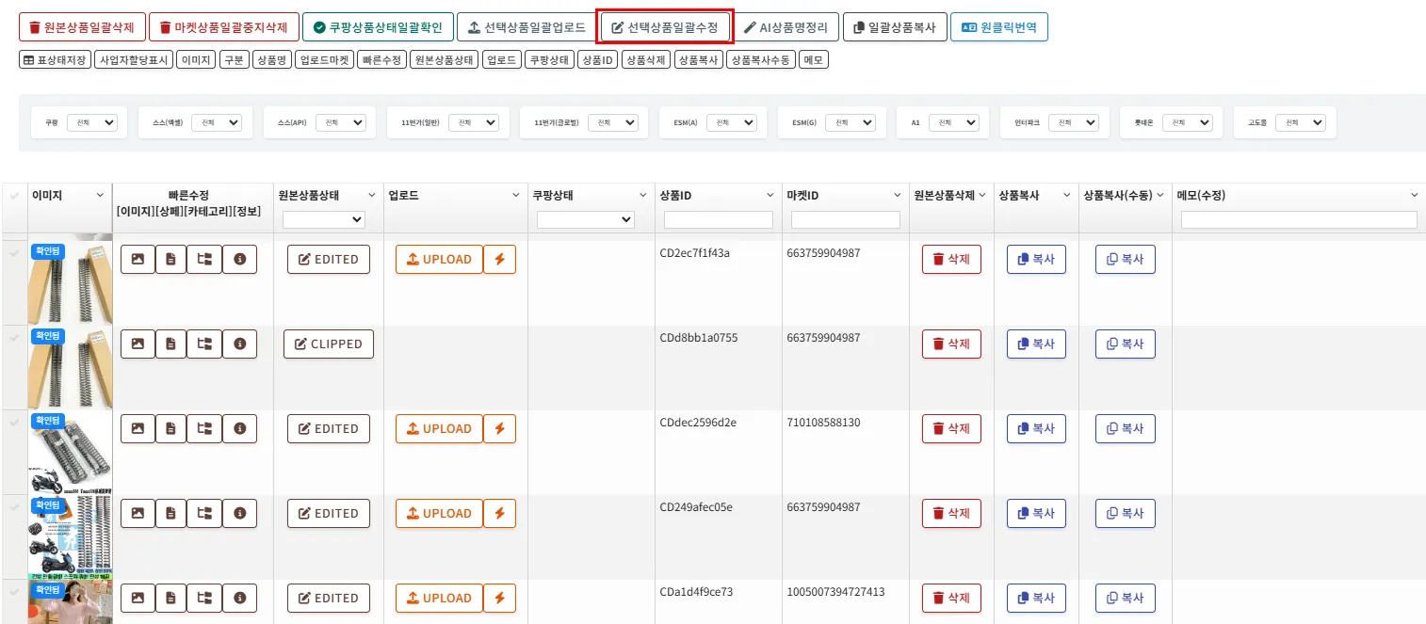The image size is (1426, 624).
Task: Click lightning quick-upload icon for CDa1d4f9ce73
Action: point(499,598)
